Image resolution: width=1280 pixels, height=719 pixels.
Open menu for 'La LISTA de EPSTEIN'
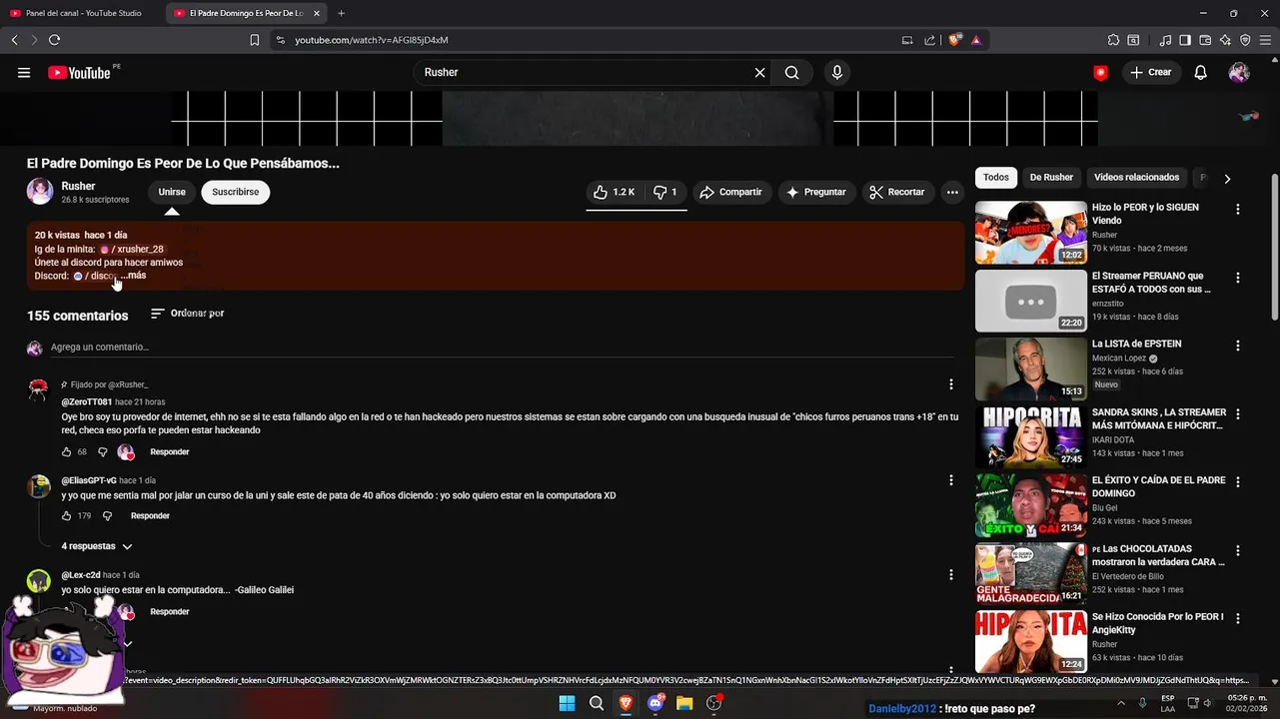click(x=1237, y=346)
